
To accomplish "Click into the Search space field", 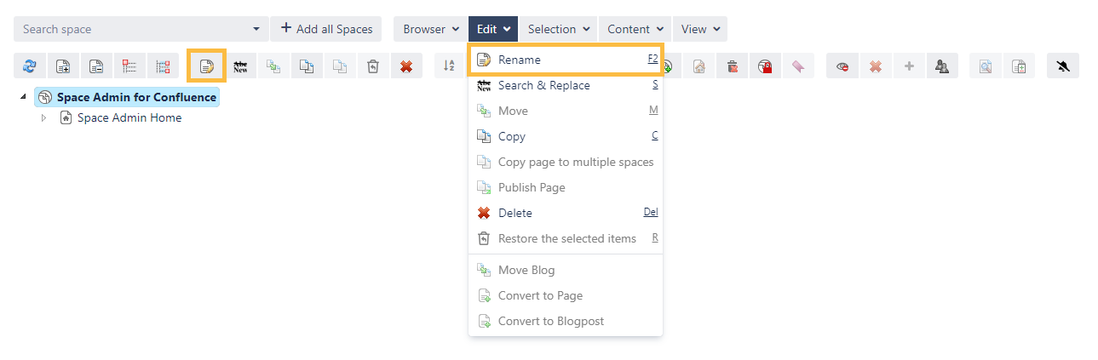I will (132, 29).
